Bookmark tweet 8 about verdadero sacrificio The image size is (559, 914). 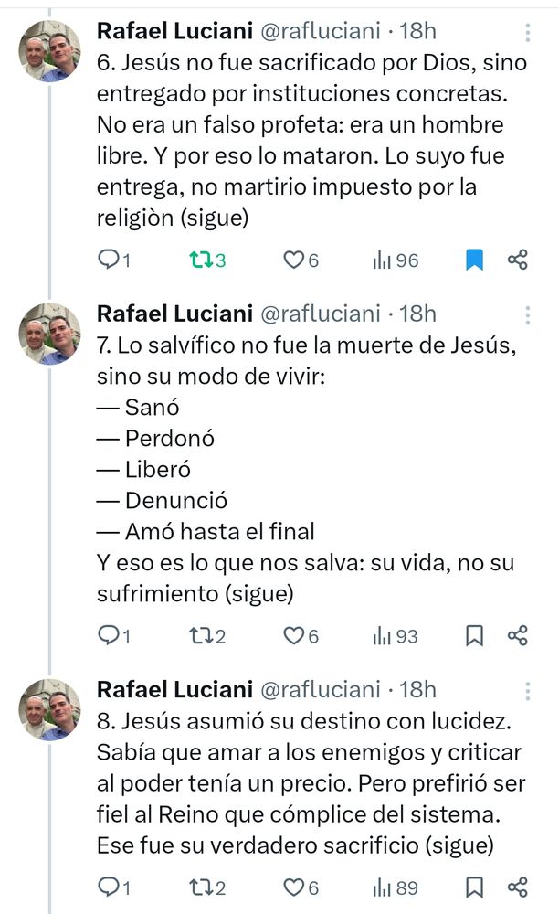point(474,887)
